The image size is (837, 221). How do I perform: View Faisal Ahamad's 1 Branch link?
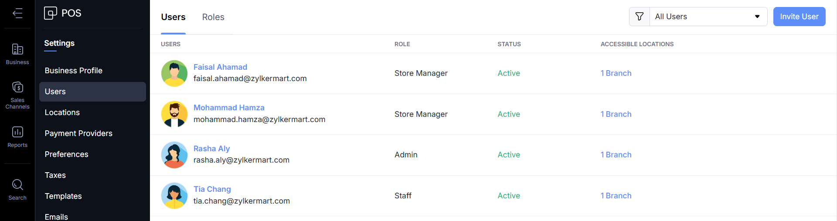(616, 73)
